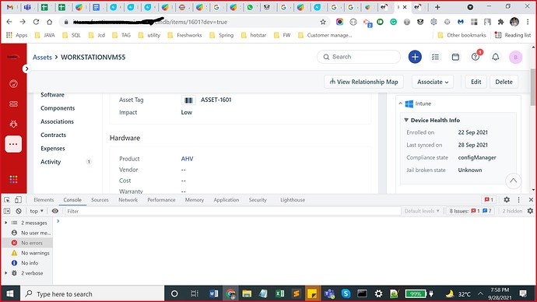This screenshot has width=537, height=302.
Task: Open the AHV product link
Action: 187,159
